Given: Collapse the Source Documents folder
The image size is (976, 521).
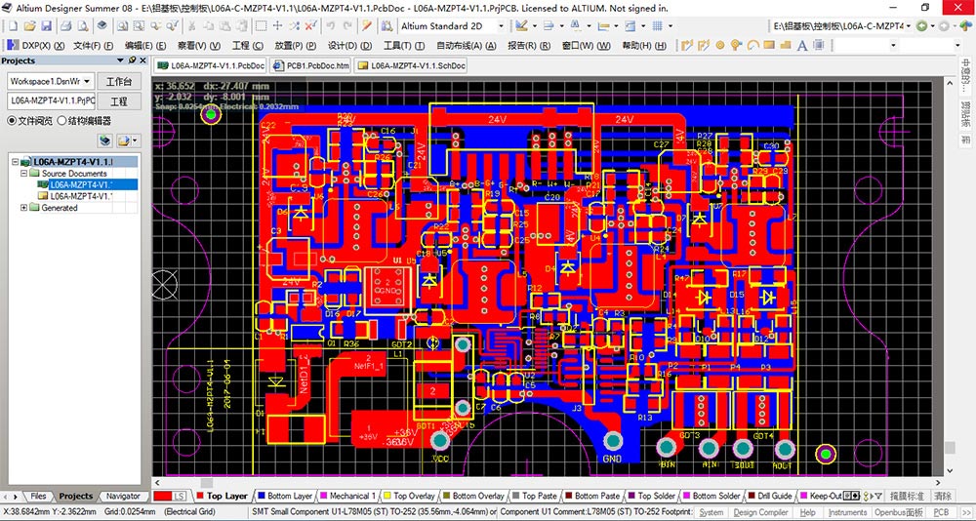Looking at the screenshot, I should (24, 173).
